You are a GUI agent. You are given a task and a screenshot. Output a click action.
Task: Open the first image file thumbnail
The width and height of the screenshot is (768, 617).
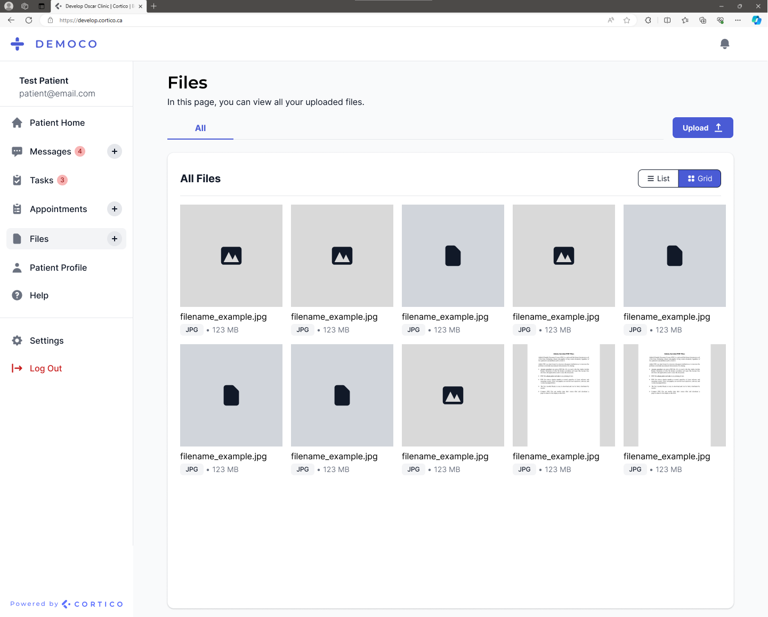(231, 256)
